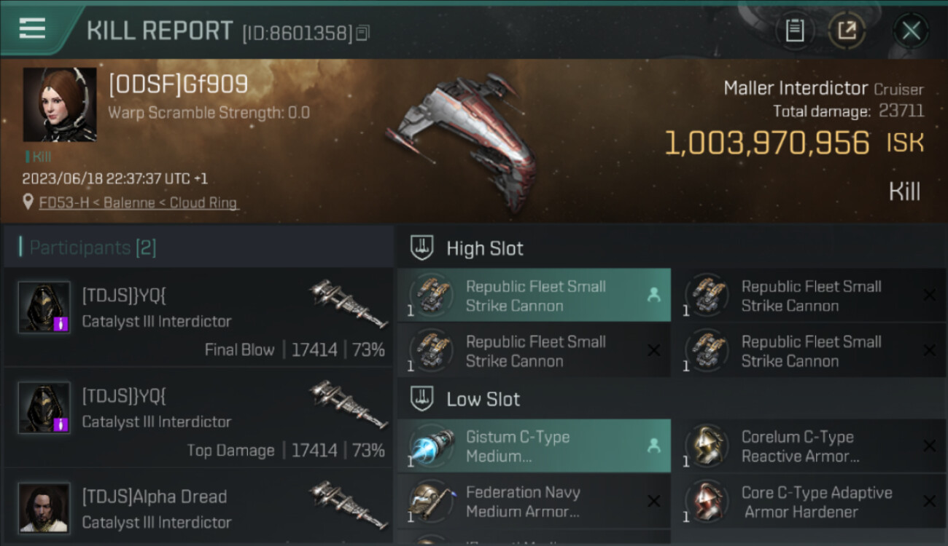Select the Participants tab header

click(x=93, y=248)
